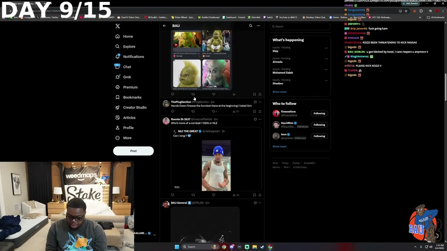This screenshot has width=447, height=251.
Task: Like Ronnie 2k 2k27 post
Action: pyautogui.click(x=213, y=195)
